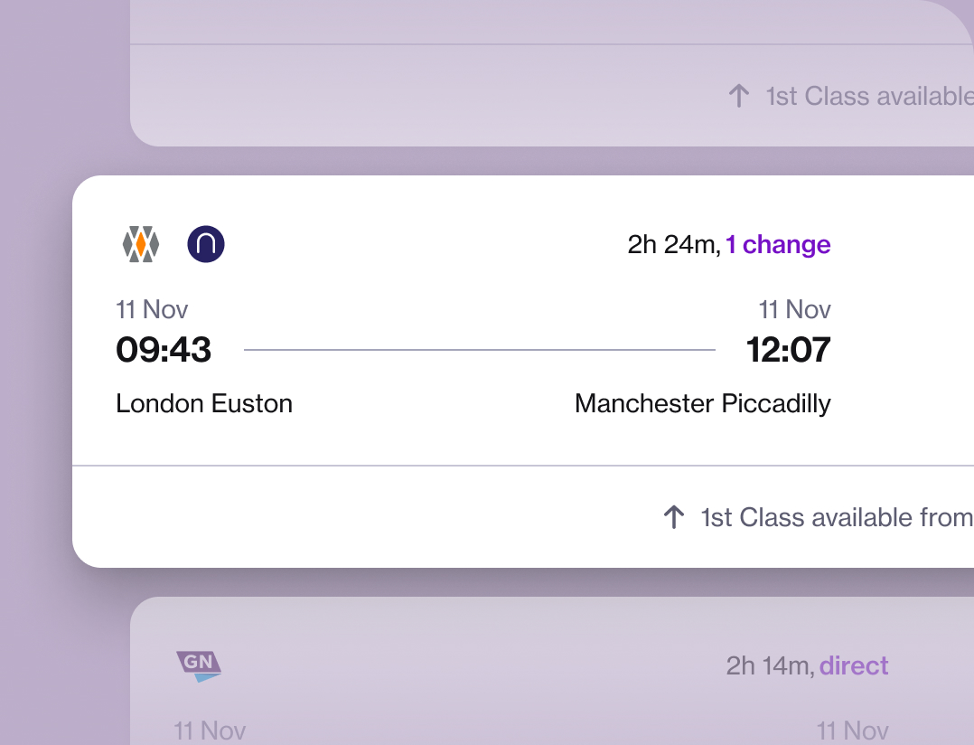Click the up arrow in the topmost card
The height and width of the screenshot is (745, 974).
pos(739,96)
